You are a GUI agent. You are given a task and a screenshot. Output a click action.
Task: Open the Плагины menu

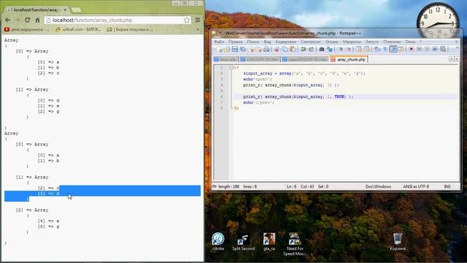pos(392,42)
